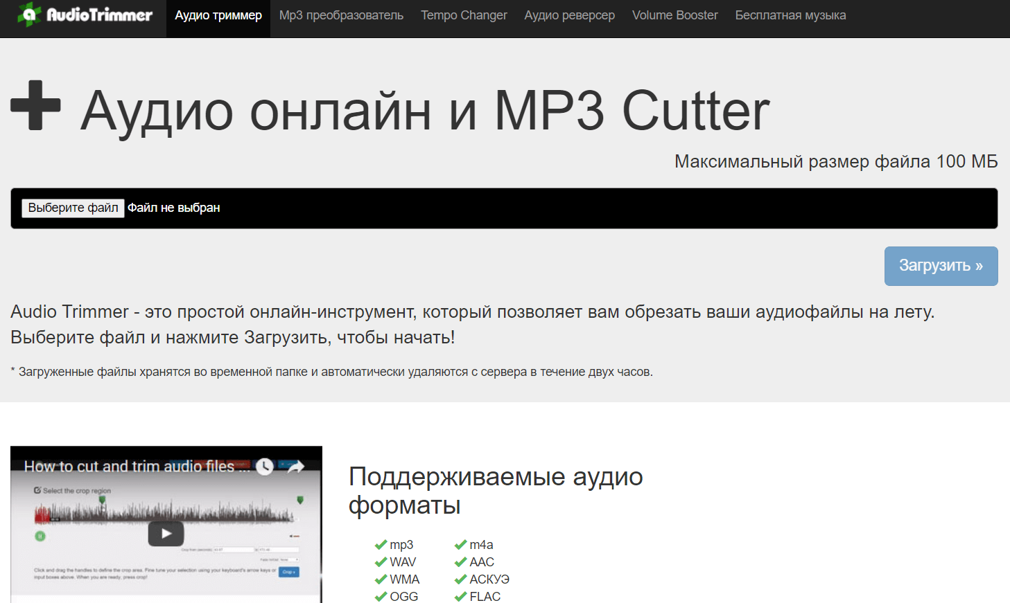Click the WAV format text
Image resolution: width=1010 pixels, height=603 pixels.
click(x=403, y=562)
